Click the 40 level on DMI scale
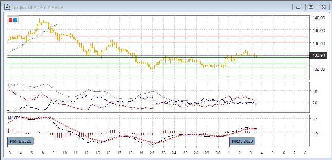 pyautogui.click(x=314, y=91)
